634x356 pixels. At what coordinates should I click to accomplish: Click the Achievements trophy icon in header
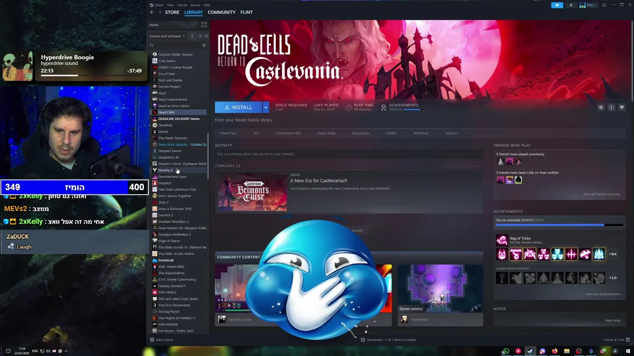[383, 107]
